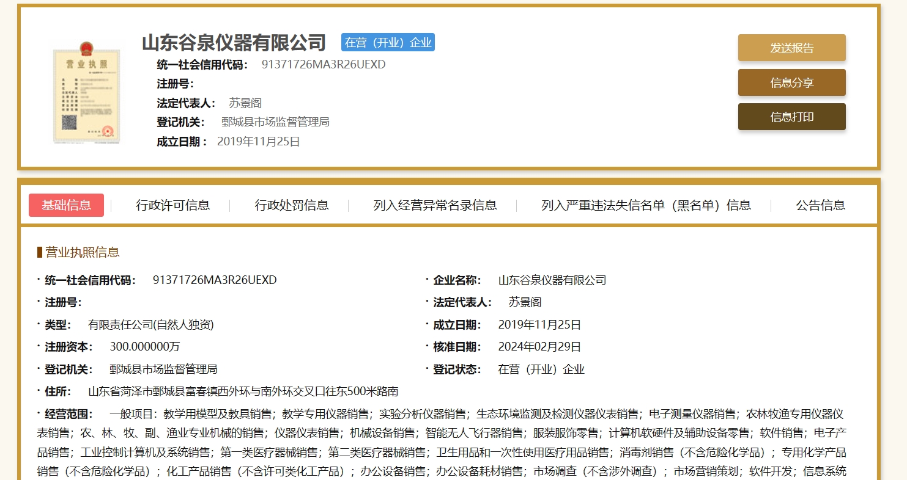Viewport: 907px width, 480px height.
Task: Show the 公告信息 tab
Action: 820,205
